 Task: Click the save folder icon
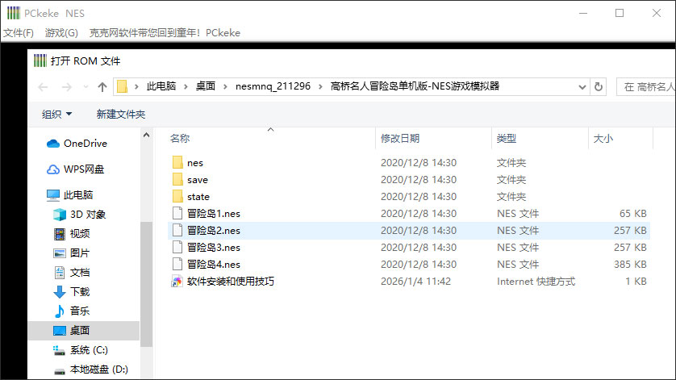(x=177, y=179)
